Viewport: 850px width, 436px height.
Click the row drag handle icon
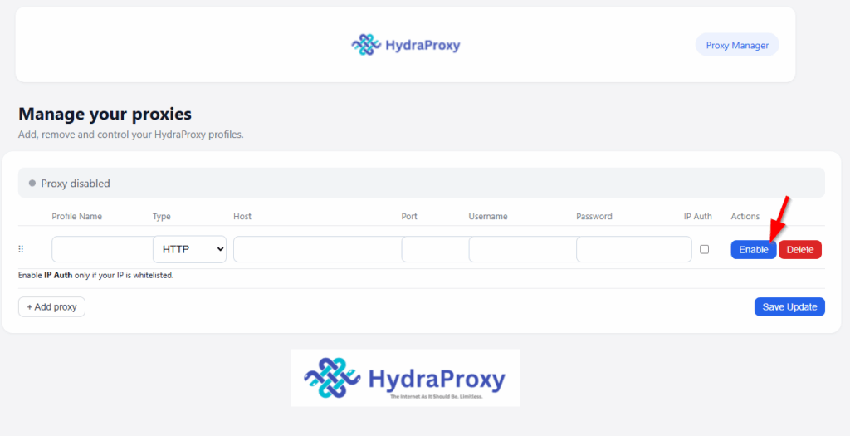point(21,249)
